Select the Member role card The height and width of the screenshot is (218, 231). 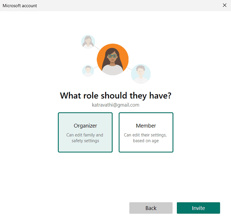coord(146,132)
